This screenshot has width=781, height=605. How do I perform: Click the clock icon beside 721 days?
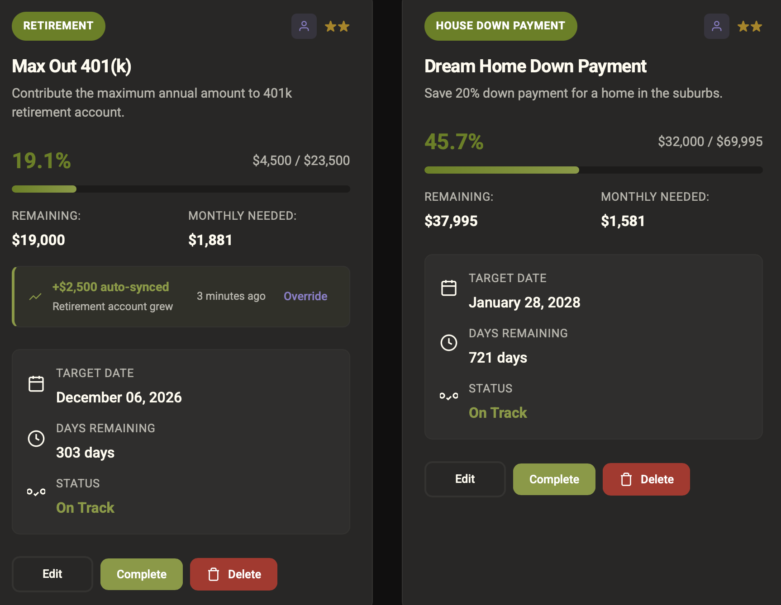click(449, 343)
